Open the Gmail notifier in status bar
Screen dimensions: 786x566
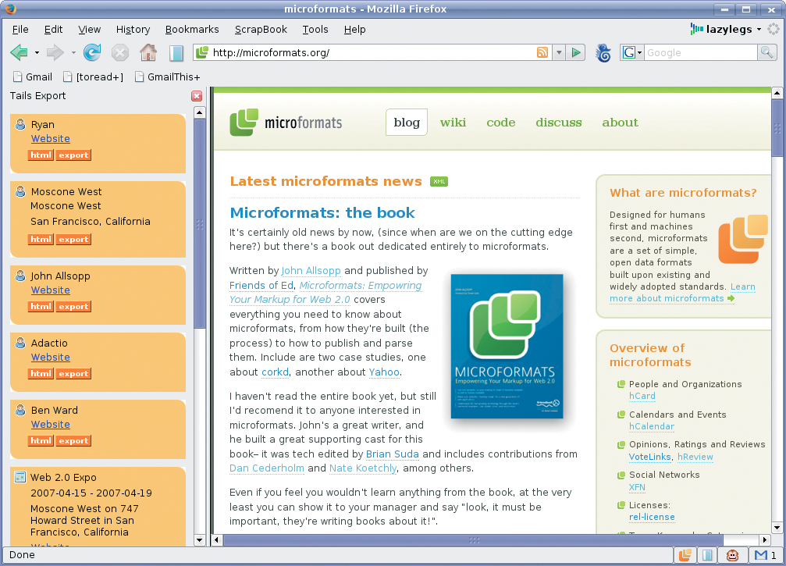[765, 555]
